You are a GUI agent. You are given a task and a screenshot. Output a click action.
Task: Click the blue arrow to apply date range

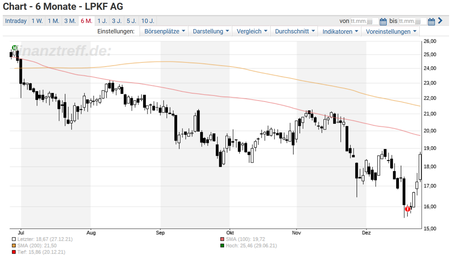point(440,21)
